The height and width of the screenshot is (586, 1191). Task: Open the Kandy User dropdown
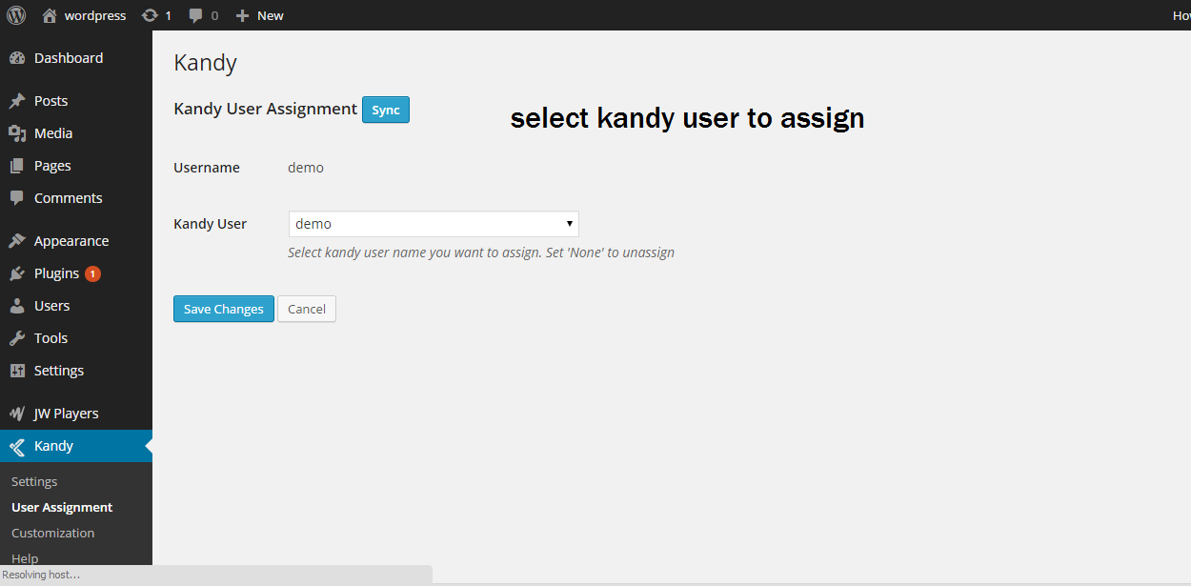[434, 224]
